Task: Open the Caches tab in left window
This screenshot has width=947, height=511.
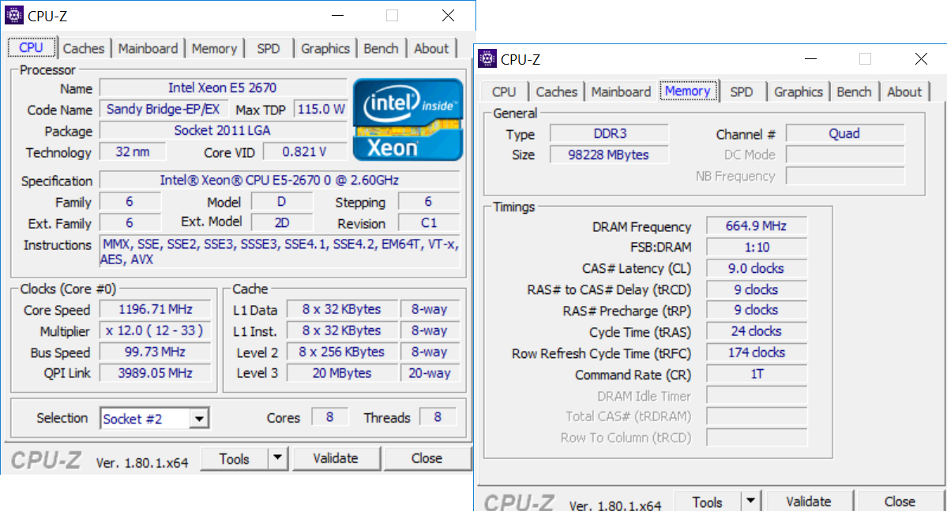Action: (x=84, y=48)
